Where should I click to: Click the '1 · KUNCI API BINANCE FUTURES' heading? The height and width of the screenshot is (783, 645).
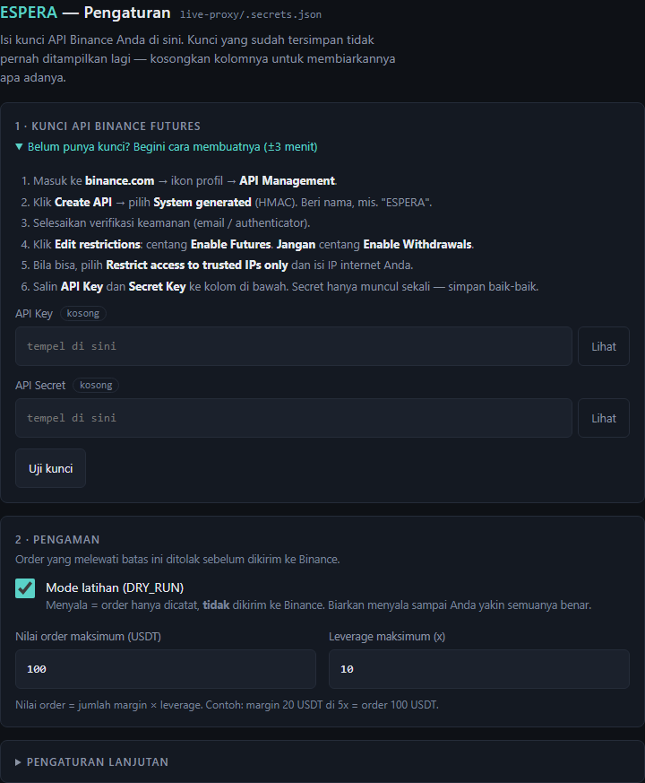[x=107, y=126]
